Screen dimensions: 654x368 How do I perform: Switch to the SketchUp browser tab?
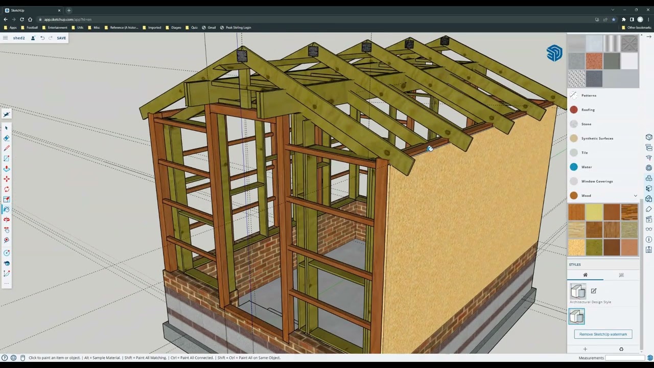pos(33,10)
